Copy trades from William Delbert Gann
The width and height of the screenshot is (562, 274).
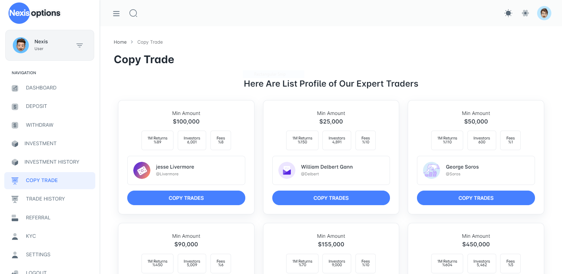pyautogui.click(x=331, y=198)
